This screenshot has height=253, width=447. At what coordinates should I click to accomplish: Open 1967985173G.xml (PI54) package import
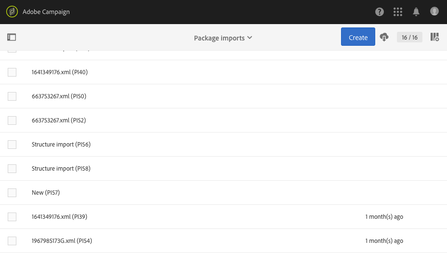click(62, 241)
